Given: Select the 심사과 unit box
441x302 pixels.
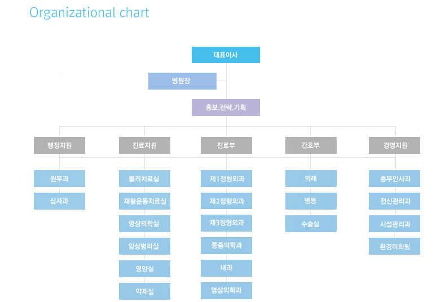Looking at the screenshot, I should (x=59, y=201).
